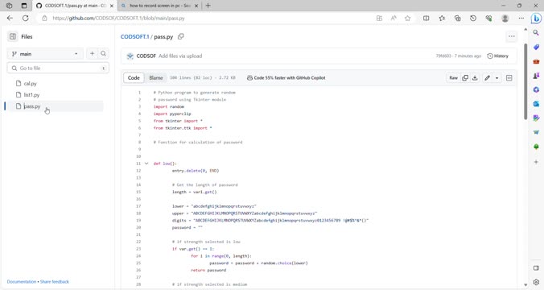544x290 pixels.
Task: Copy raw file contents icon
Action: point(465,78)
